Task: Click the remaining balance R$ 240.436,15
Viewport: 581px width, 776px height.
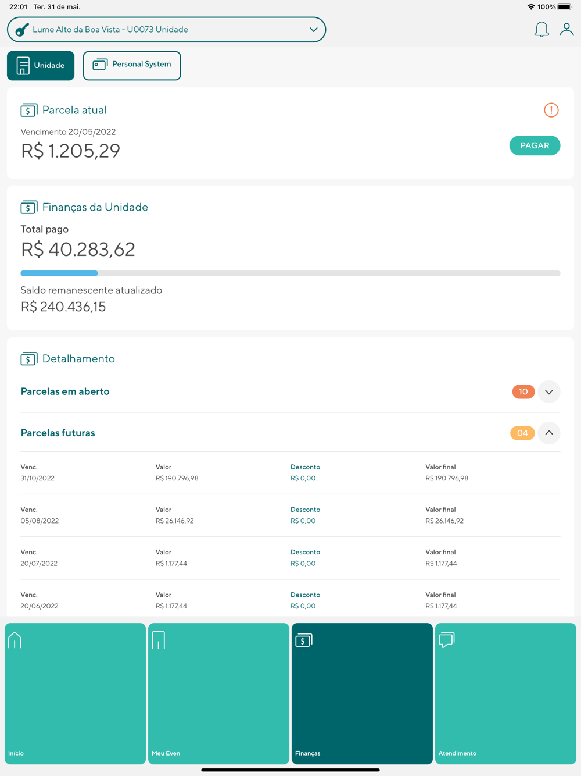Action: [x=63, y=307]
